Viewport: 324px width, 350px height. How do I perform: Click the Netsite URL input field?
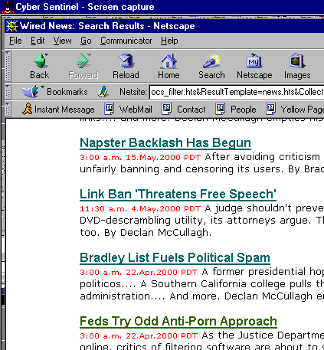point(237,92)
